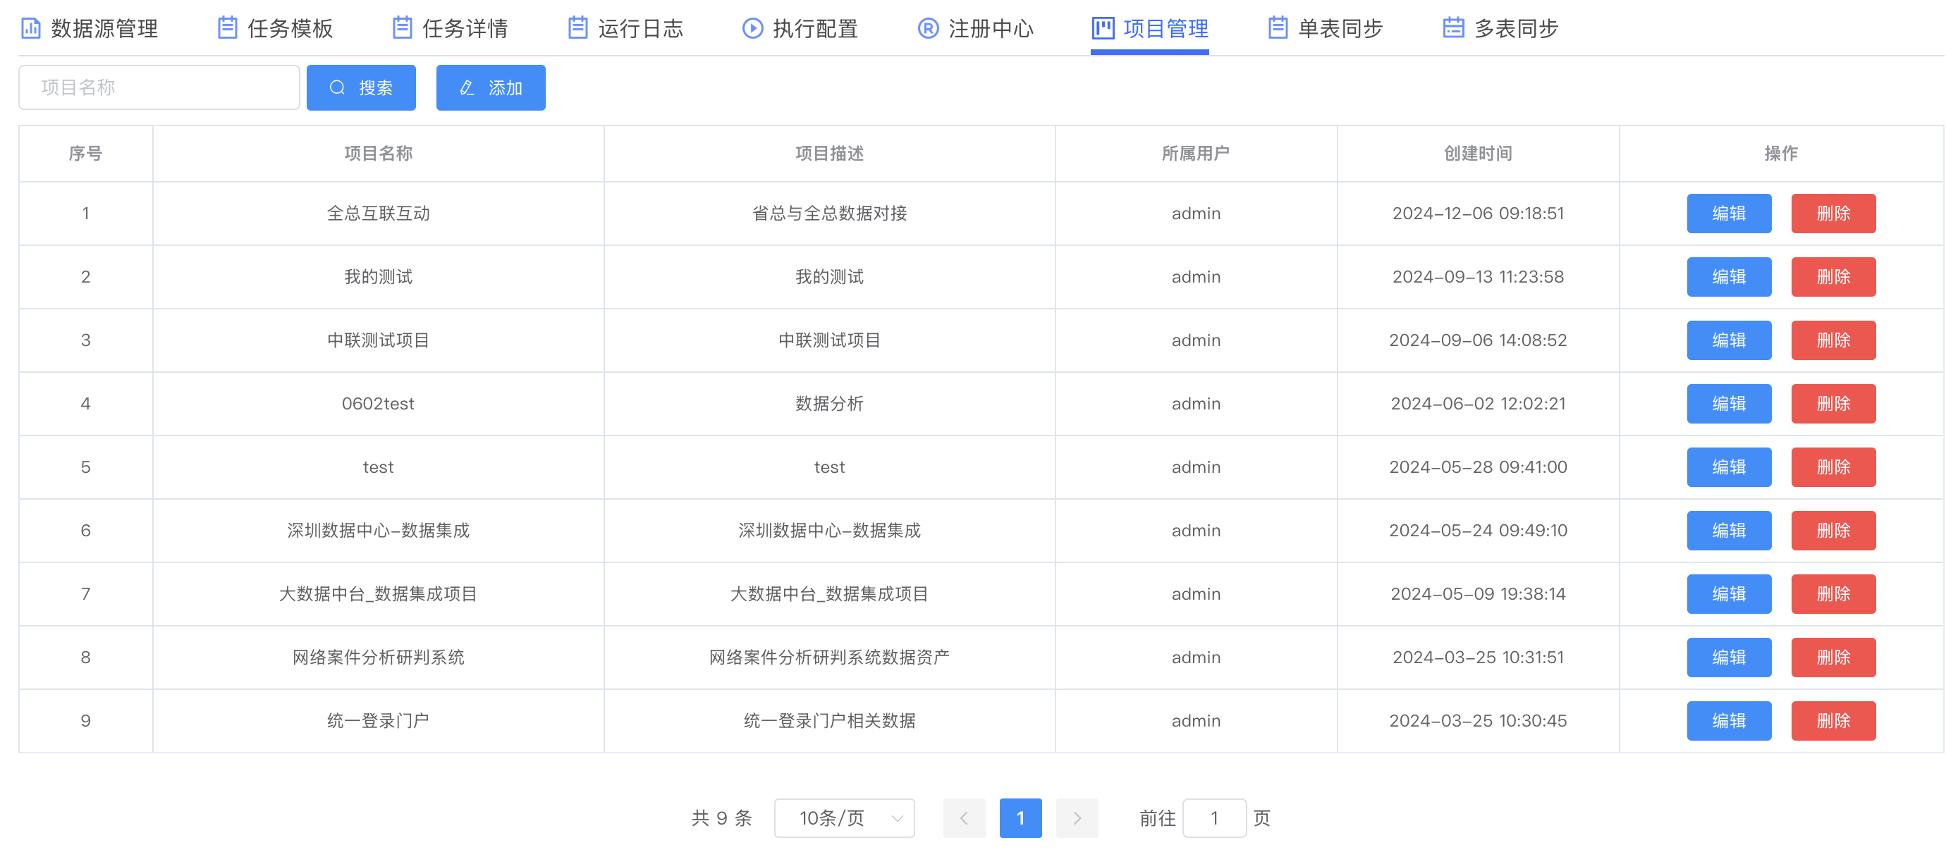This screenshot has width=1946, height=864.
Task: Click the pencil icon in 添加 button
Action: click(x=467, y=87)
